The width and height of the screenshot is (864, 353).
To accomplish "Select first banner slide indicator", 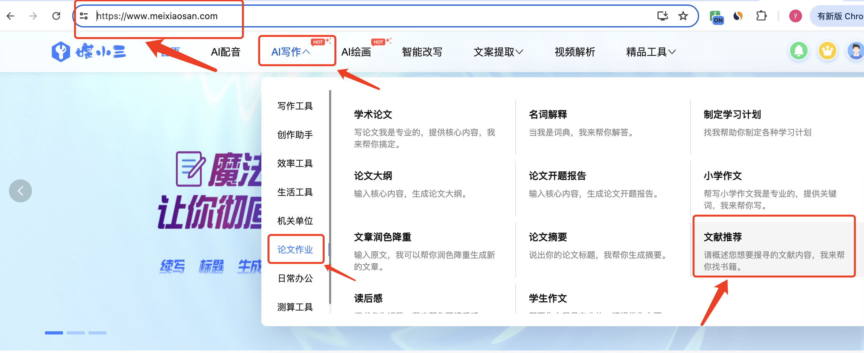I will pos(54,333).
